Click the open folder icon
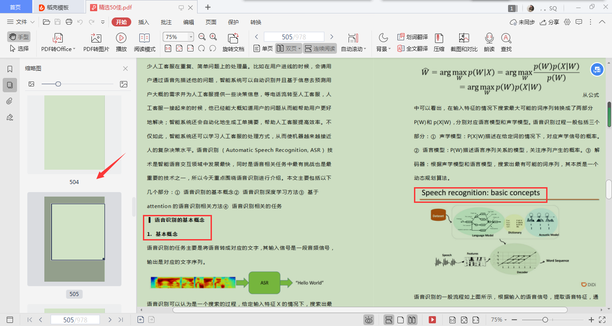This screenshot has height=326, width=612. click(46, 22)
